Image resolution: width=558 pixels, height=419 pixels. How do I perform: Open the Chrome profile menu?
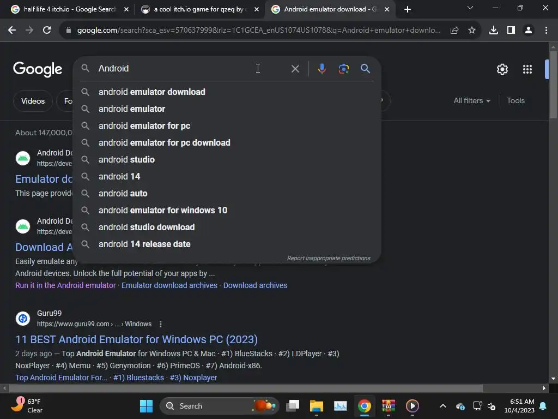[x=529, y=31]
